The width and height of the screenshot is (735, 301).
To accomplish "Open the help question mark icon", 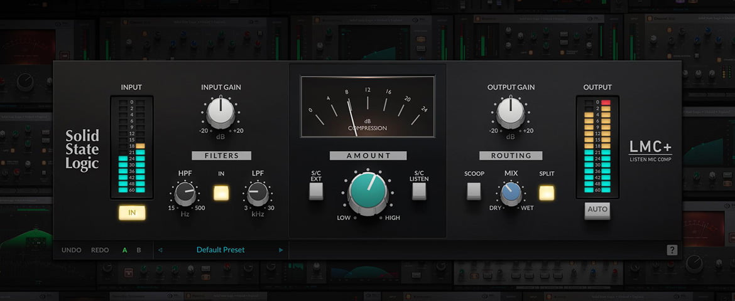I will (672, 250).
